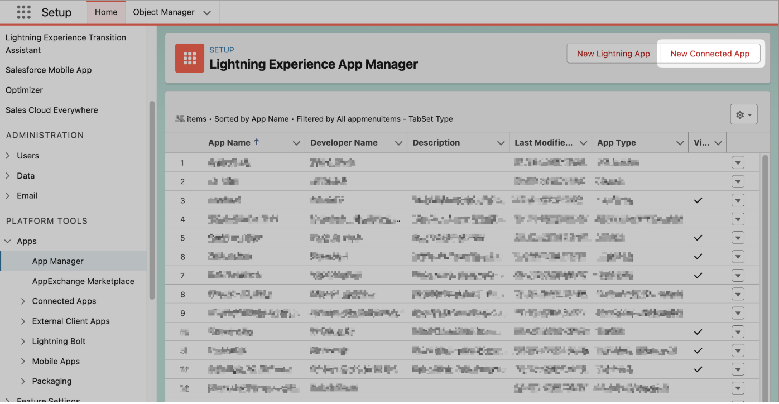Go to the Optimizer page
779x404 pixels.
[x=24, y=90]
